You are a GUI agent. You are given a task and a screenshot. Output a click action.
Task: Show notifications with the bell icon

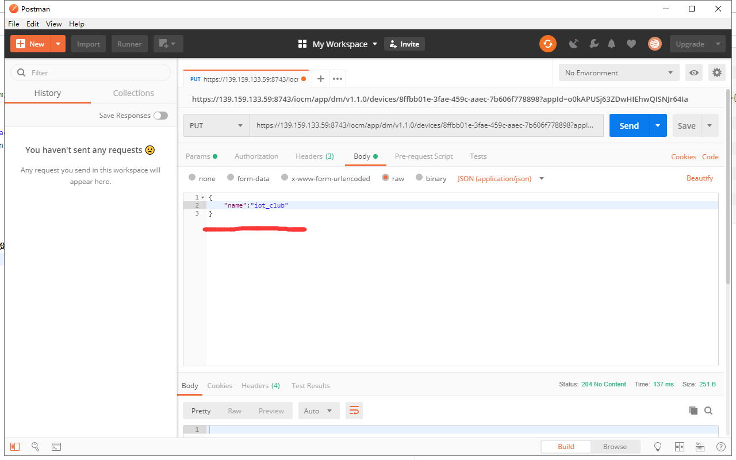click(x=612, y=44)
